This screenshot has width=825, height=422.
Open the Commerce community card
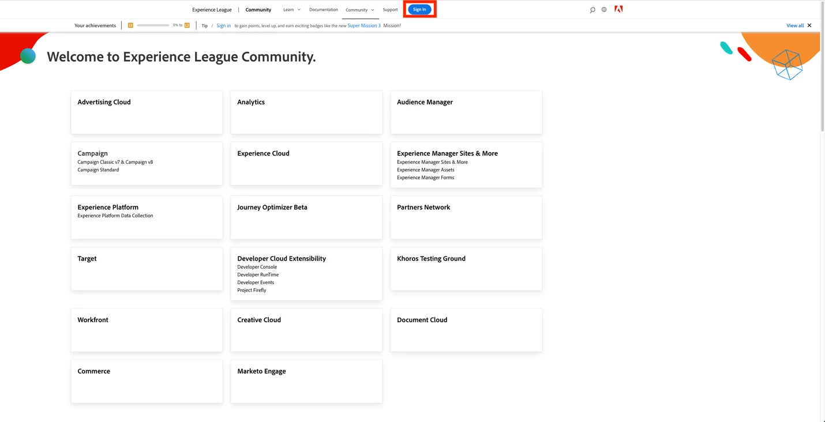pyautogui.click(x=147, y=382)
